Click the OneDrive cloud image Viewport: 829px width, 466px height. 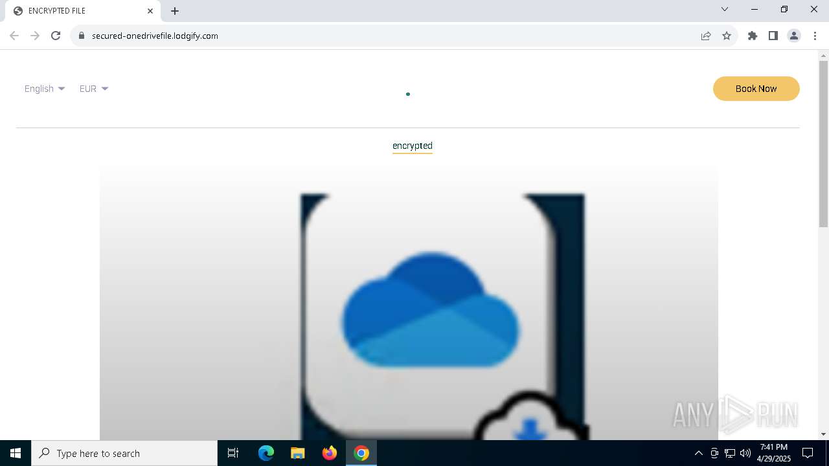click(431, 309)
